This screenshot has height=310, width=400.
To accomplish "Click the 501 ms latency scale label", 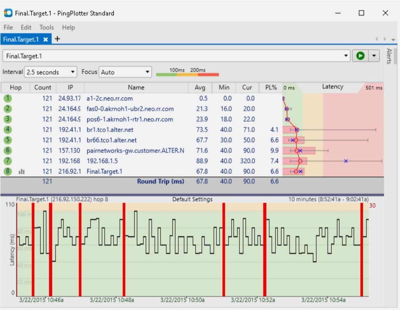I will 374,88.
